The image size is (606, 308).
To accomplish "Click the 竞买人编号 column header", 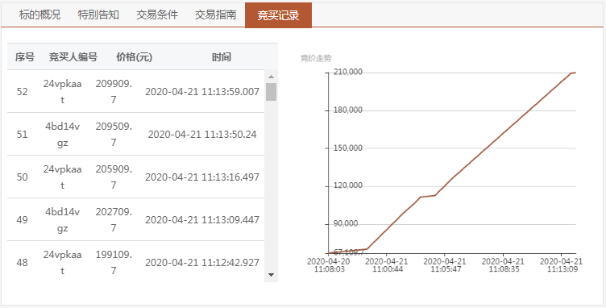I will tap(73, 57).
